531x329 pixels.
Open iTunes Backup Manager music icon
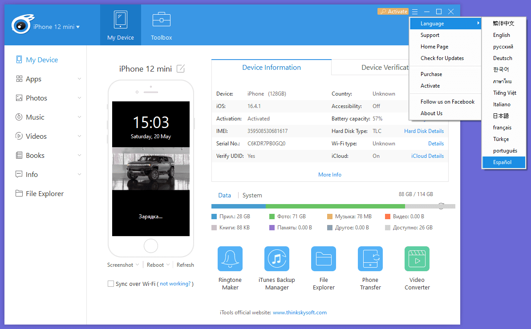click(x=277, y=259)
